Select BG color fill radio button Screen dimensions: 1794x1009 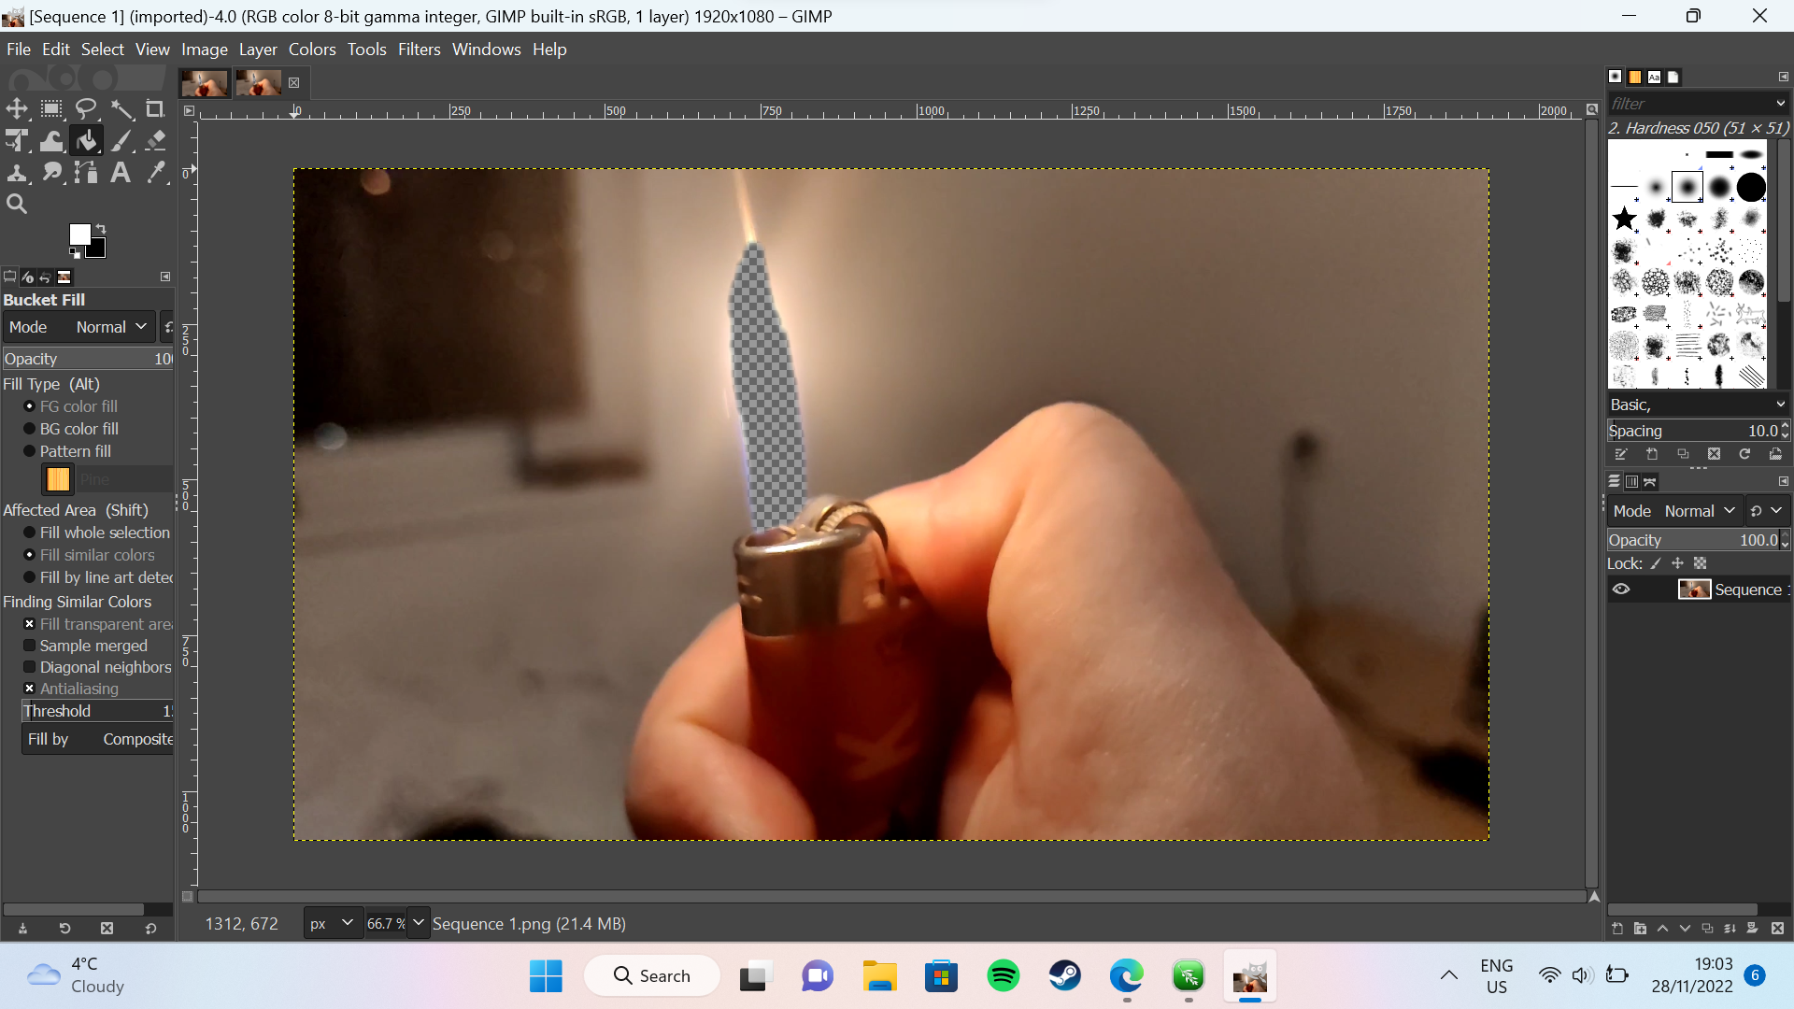point(29,429)
